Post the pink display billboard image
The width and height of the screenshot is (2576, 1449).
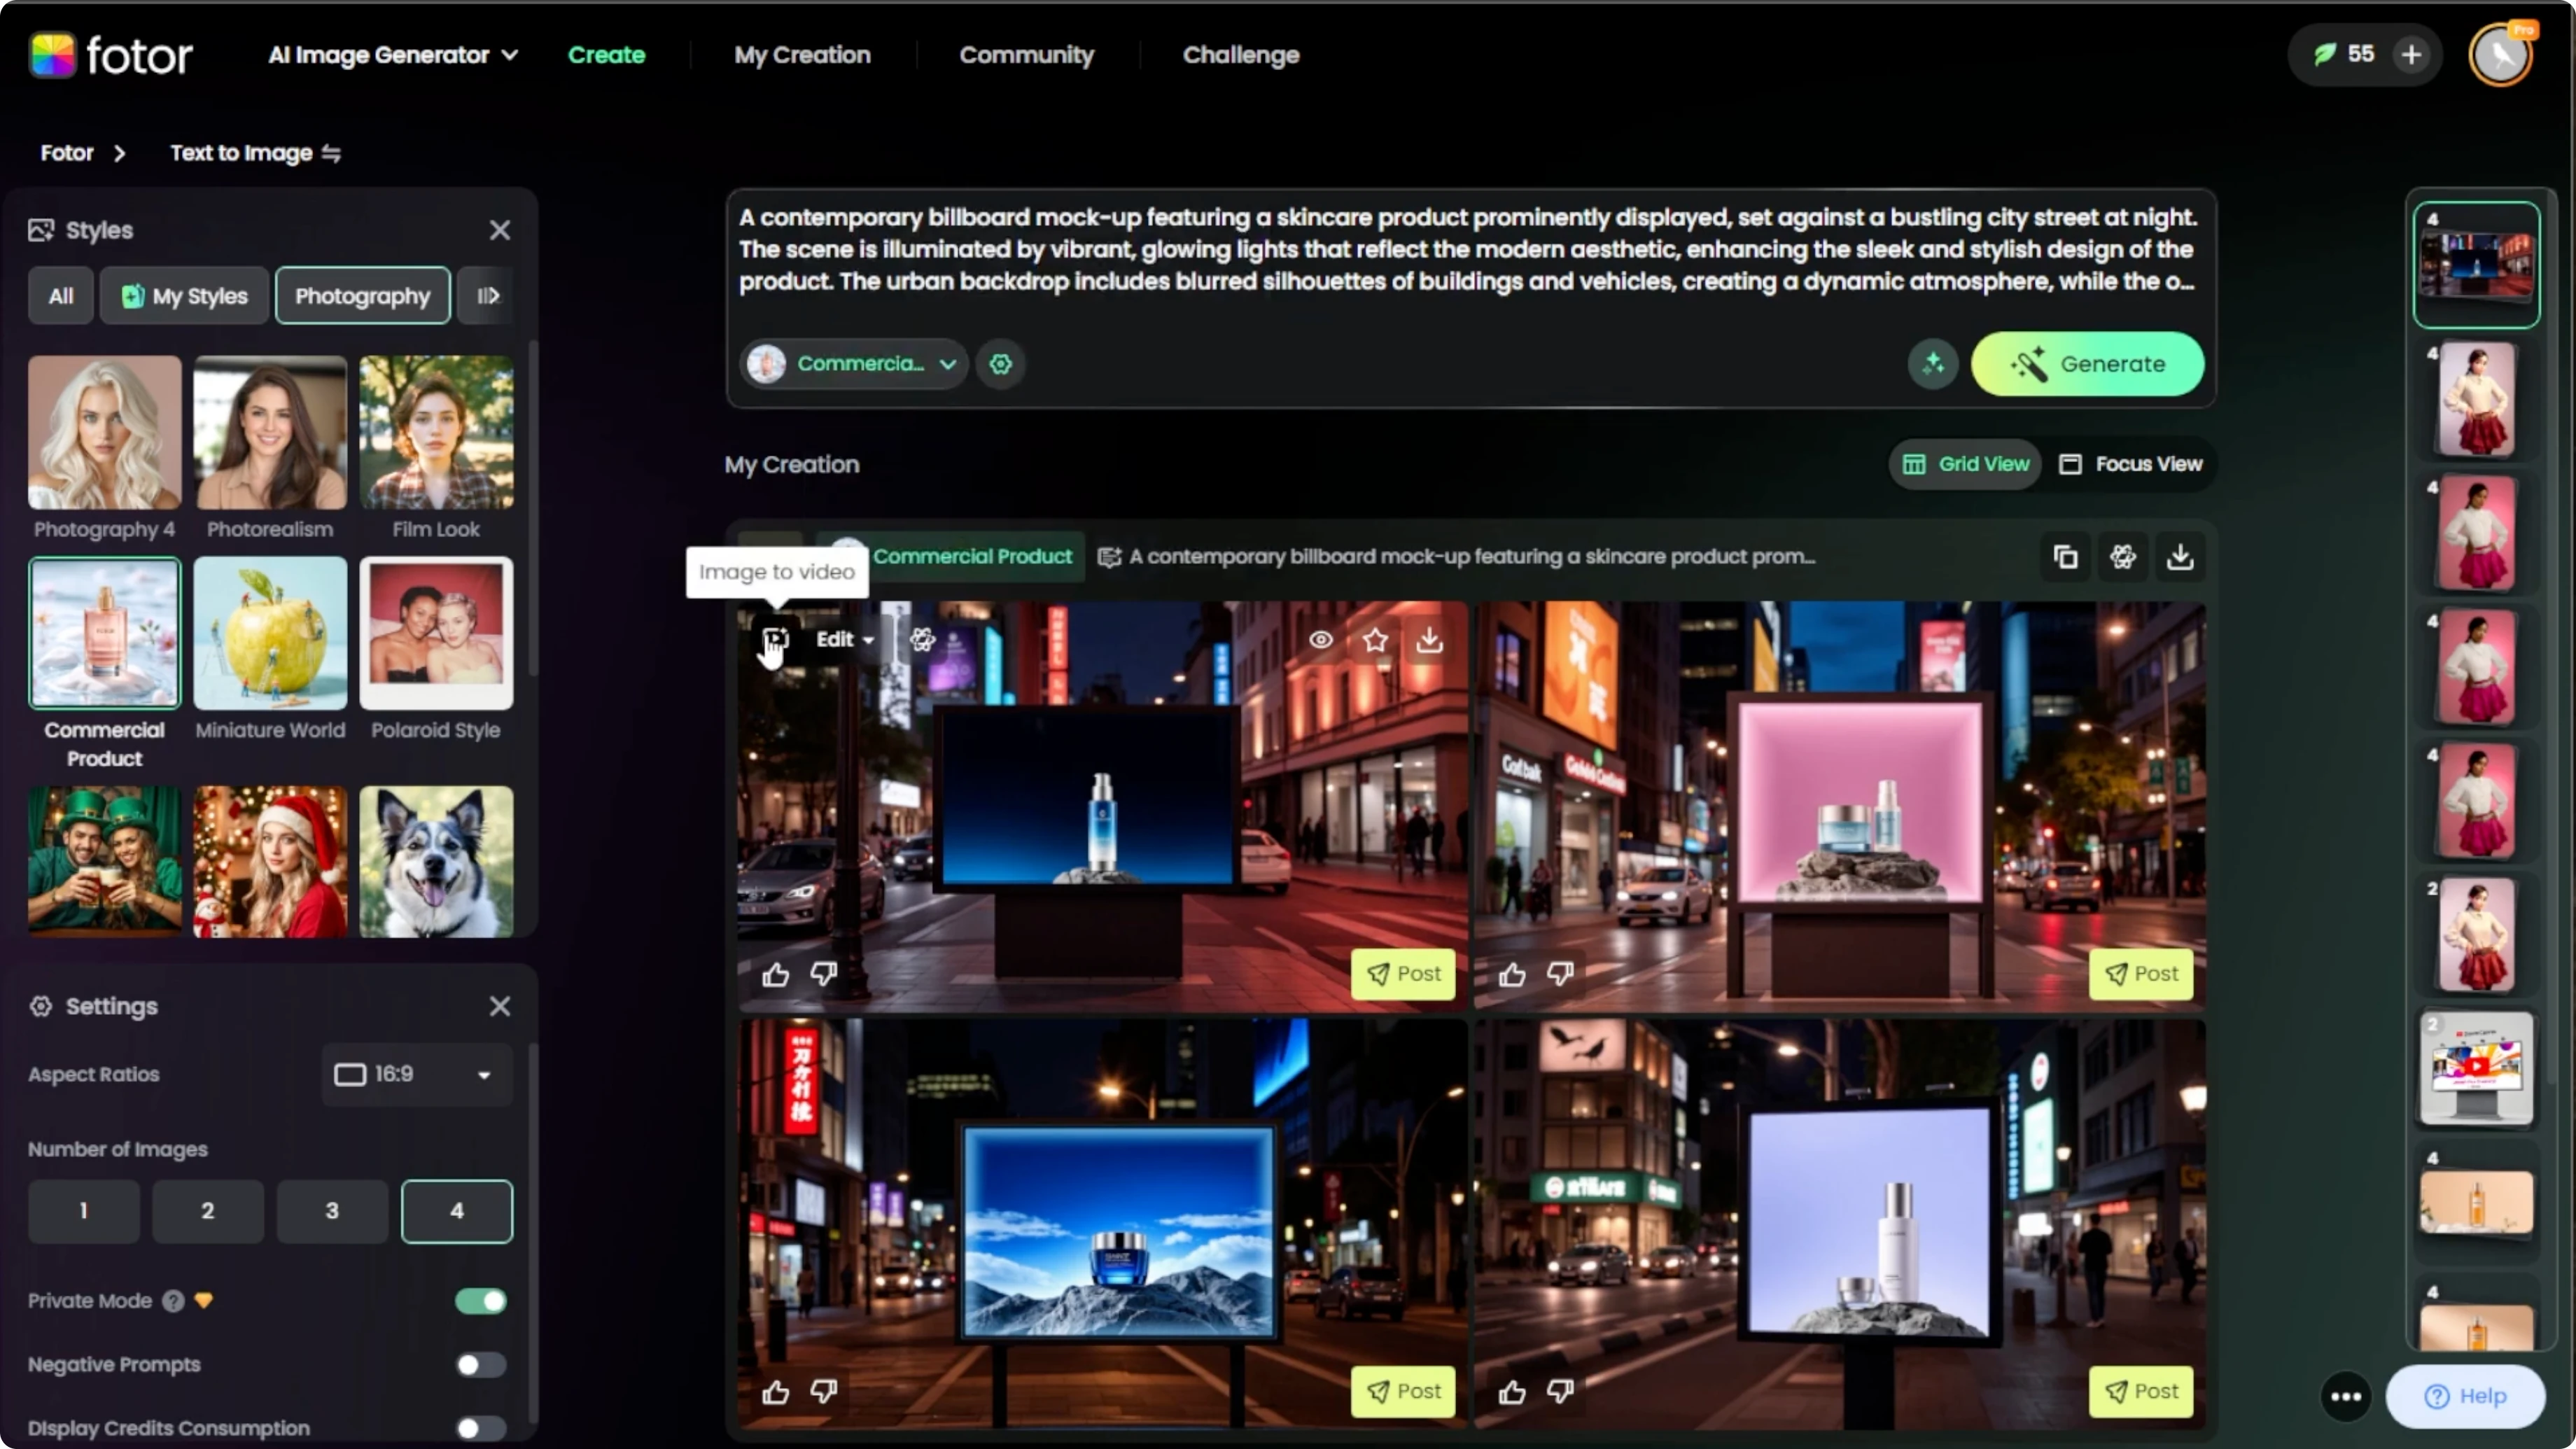(2140, 973)
